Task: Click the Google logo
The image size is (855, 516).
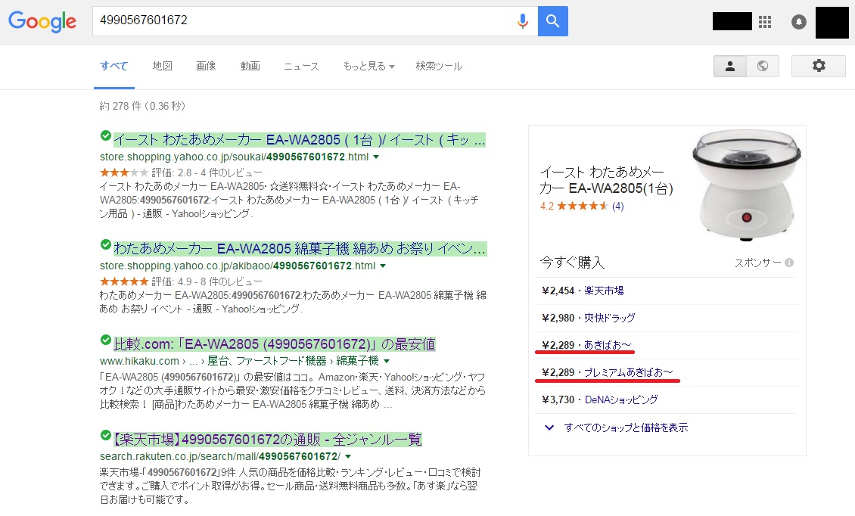Action: [42, 22]
